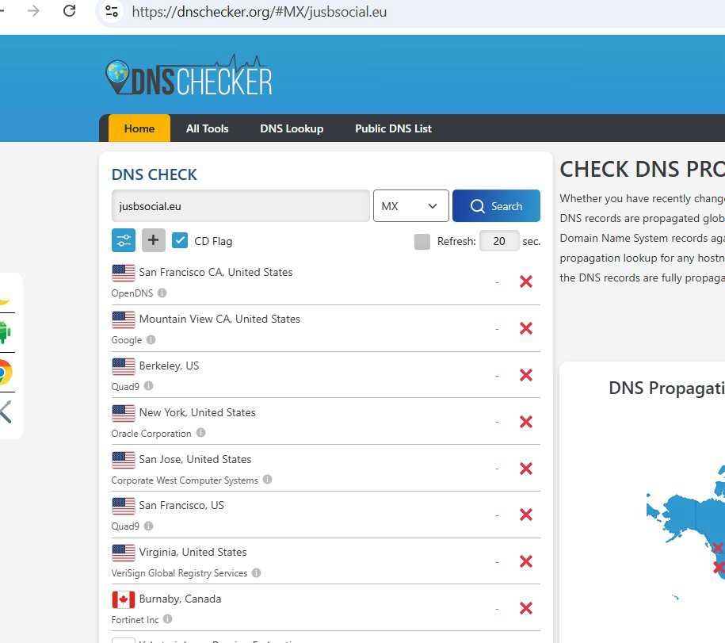Enable the auto Refresh checkbox
Screen dimensions: 725x643
point(422,241)
